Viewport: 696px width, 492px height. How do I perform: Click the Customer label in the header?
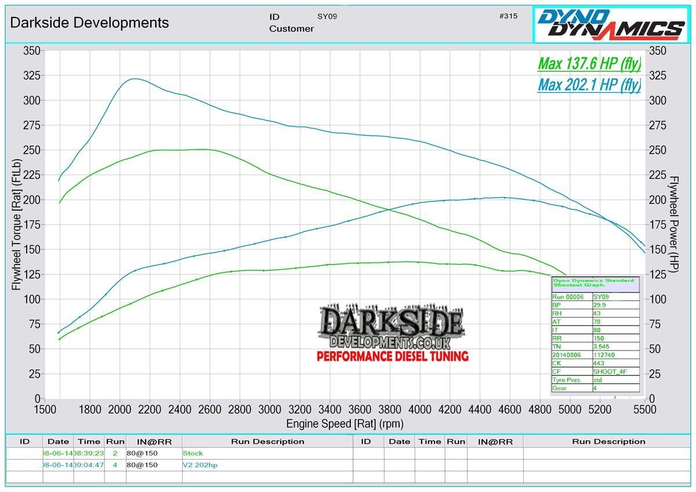pyautogui.click(x=291, y=28)
